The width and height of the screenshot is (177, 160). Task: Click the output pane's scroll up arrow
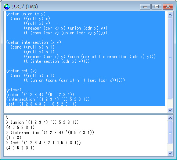170,118
